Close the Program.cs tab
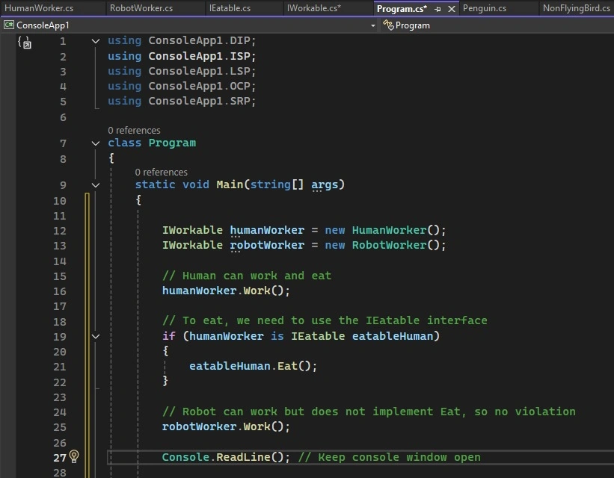This screenshot has width=614, height=478. pos(452,9)
